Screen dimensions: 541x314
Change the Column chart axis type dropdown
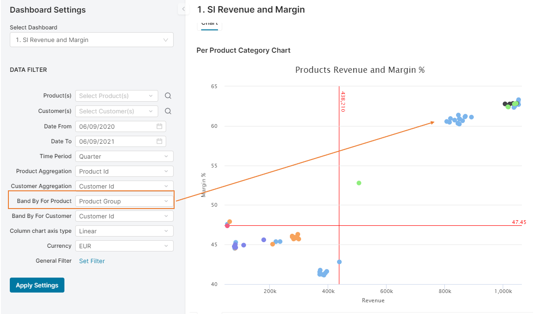coord(124,231)
